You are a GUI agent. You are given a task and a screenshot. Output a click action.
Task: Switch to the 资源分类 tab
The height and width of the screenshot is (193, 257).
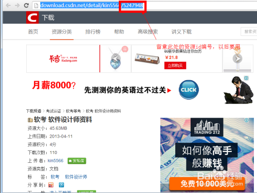[x=62, y=32]
